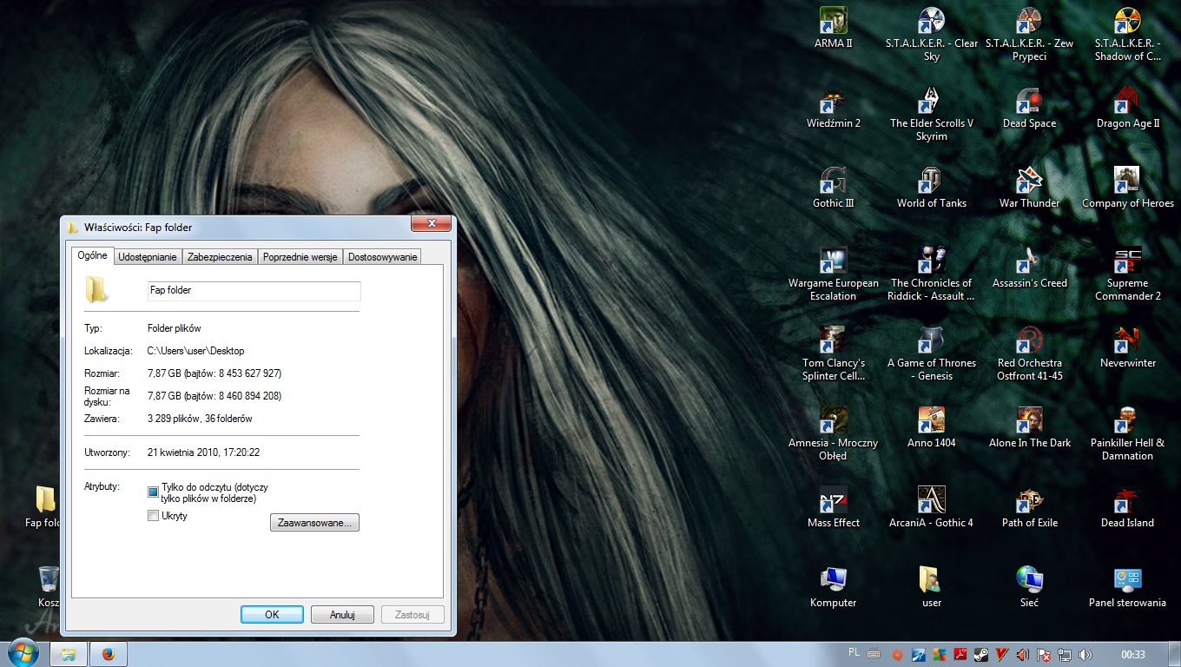1181x667 pixels.
Task: Close the Właściwości: Fap folder dialog
Action: pos(431,225)
